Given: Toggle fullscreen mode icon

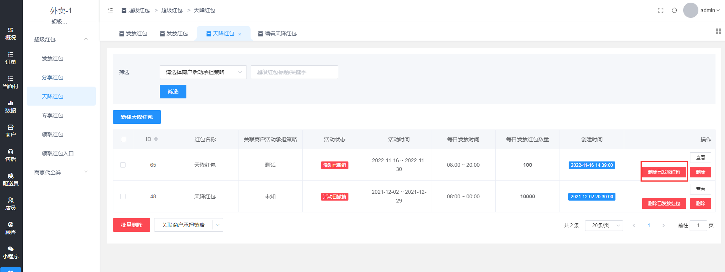Looking at the screenshot, I should pos(661,10).
